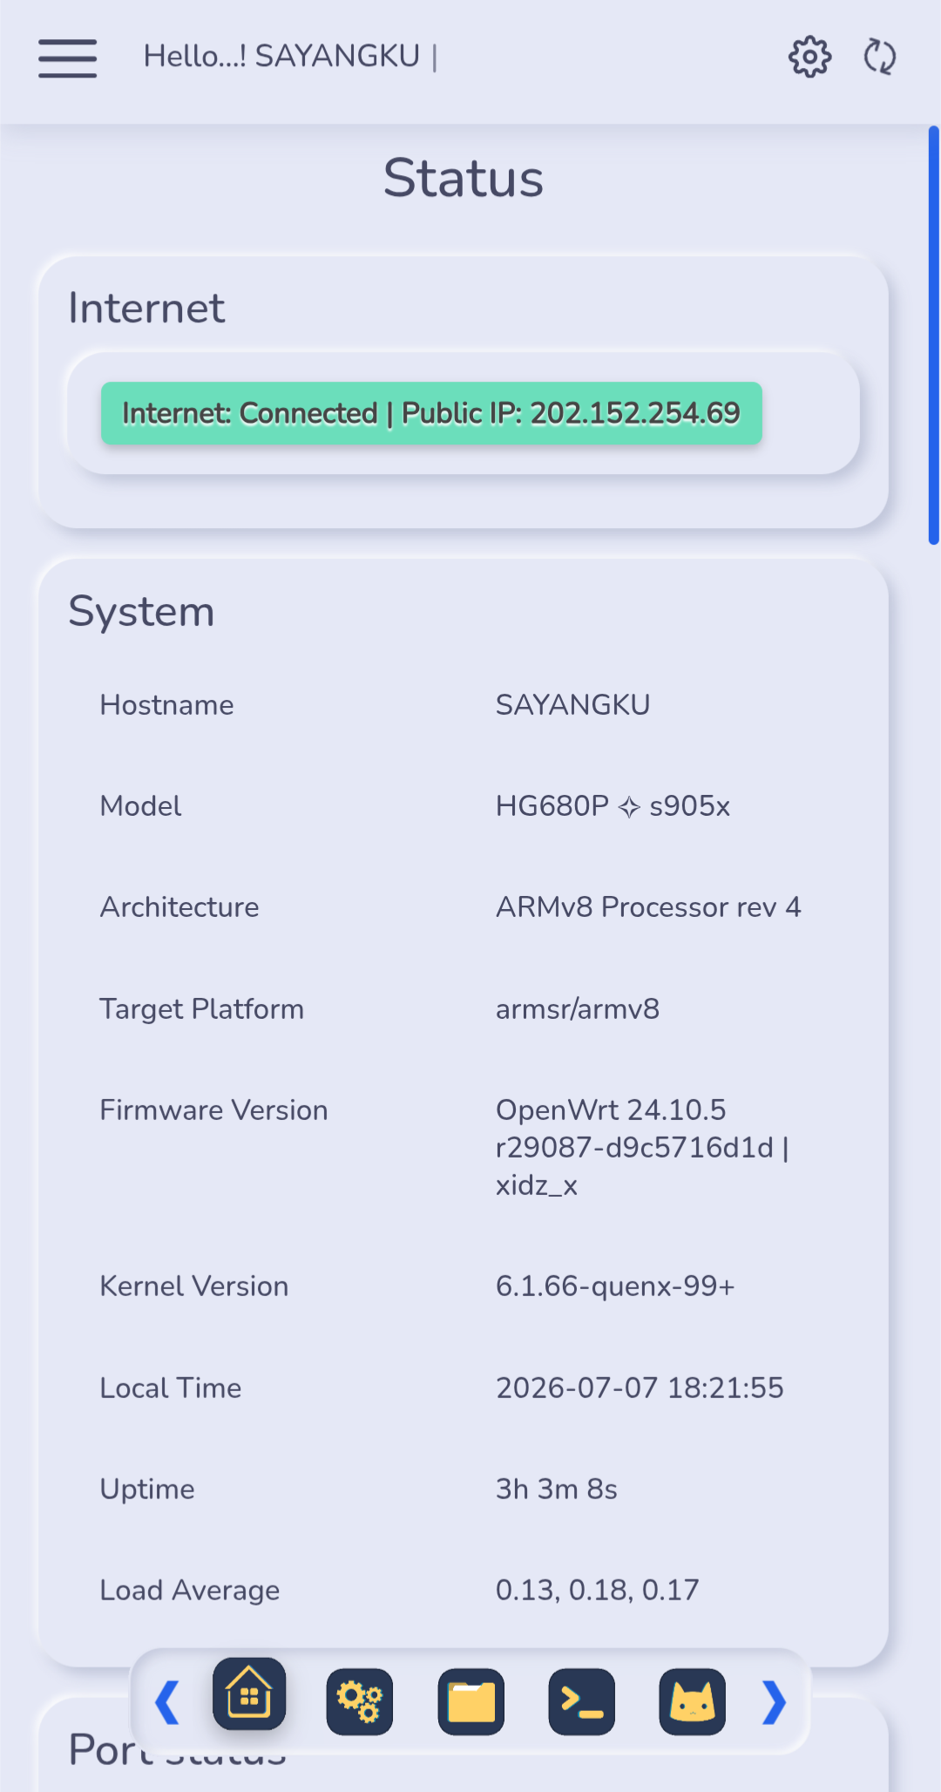Select the 'OpenWrt 24.10.5' firmware version value
The image size is (941, 1792).
tap(642, 1148)
